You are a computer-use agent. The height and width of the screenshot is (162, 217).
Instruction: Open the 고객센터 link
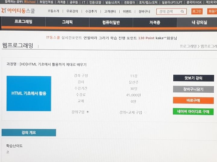[x=110, y=11]
